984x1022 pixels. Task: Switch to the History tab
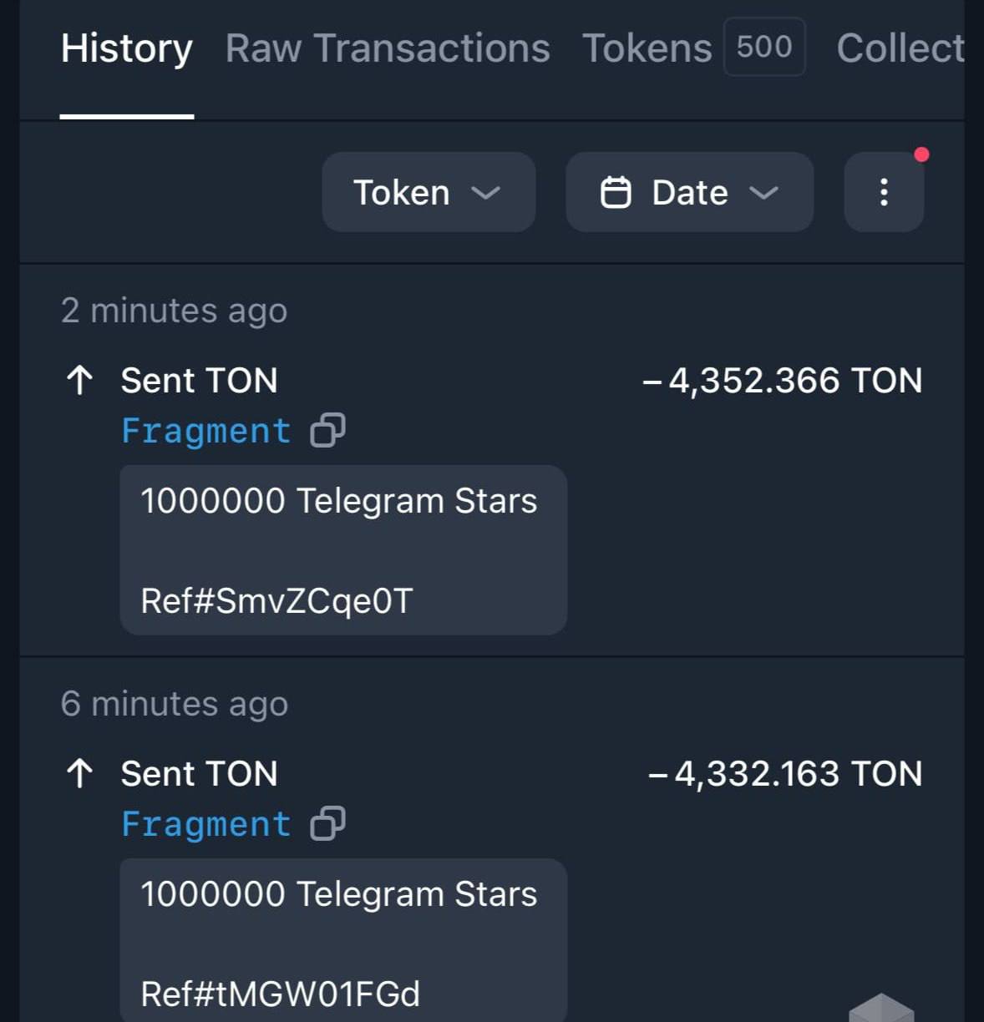[x=127, y=48]
